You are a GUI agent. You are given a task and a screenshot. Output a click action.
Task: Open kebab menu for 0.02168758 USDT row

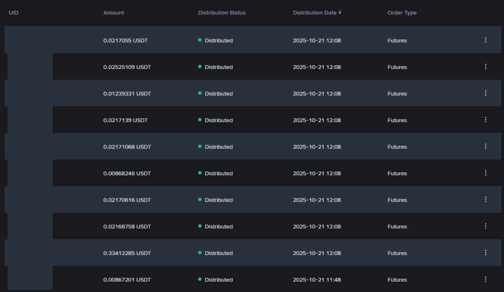coord(485,226)
